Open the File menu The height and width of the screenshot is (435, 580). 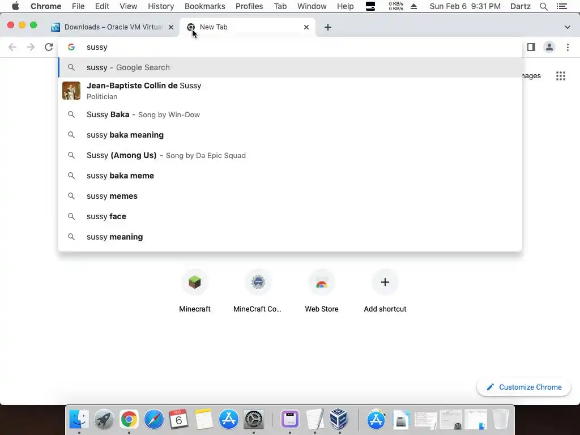(78, 6)
